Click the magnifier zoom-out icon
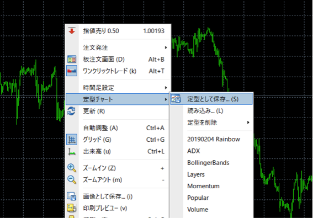 pyautogui.click(x=72, y=180)
